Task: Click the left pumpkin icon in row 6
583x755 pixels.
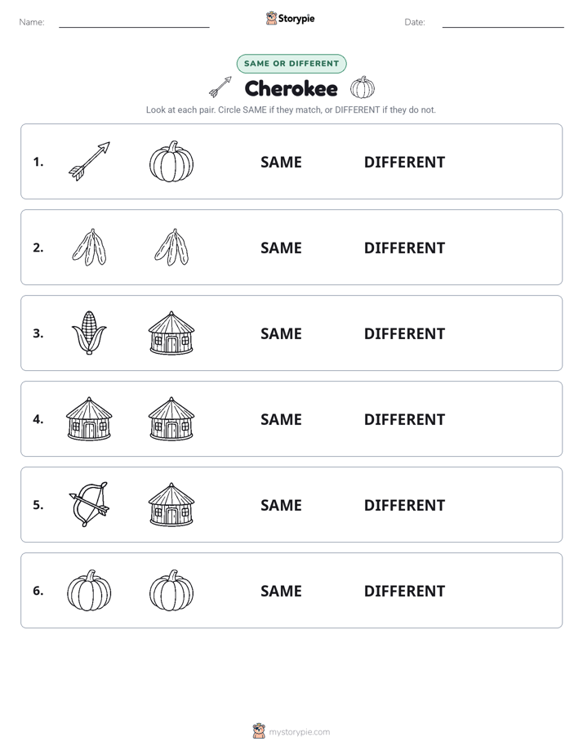Action: point(89,590)
